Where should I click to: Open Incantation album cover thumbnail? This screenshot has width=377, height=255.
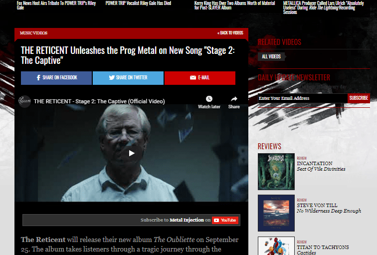[x=276, y=172]
